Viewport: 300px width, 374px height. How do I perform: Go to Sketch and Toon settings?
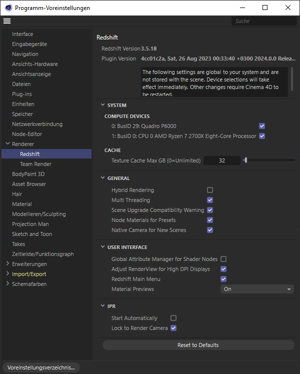(32, 234)
